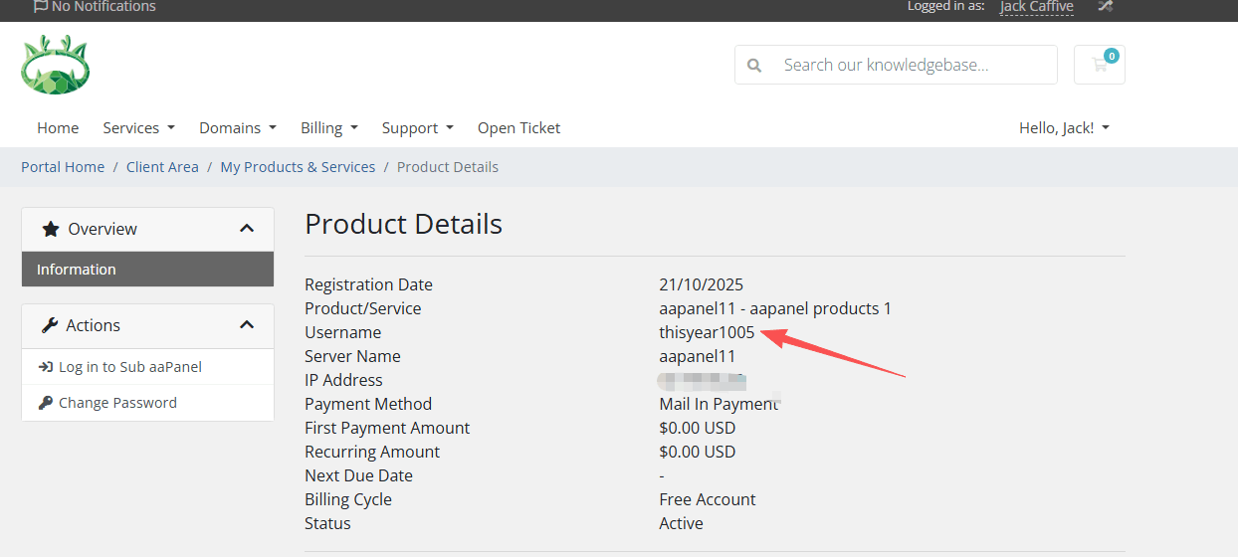Click the Overview star icon
This screenshot has width=1238, height=557.
click(51, 229)
